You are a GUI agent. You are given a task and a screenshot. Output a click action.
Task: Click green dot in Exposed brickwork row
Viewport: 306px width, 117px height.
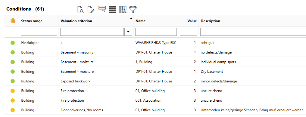13,81
